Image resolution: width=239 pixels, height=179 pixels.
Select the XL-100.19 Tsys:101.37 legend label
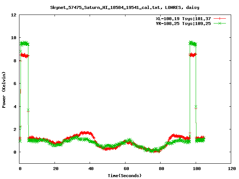coord(183,19)
